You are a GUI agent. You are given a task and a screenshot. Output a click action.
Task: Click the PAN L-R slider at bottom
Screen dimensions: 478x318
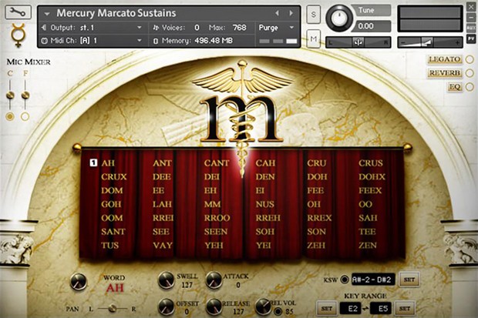113,309
